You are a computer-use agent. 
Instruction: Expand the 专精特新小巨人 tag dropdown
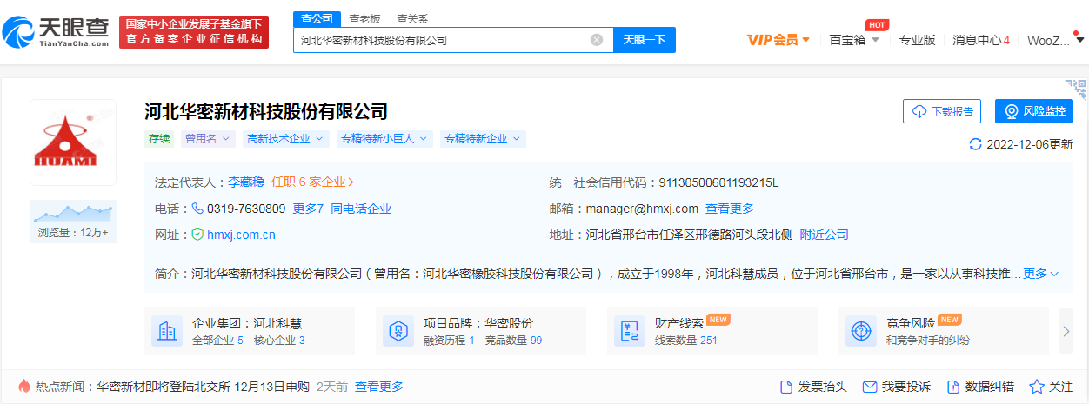point(385,139)
